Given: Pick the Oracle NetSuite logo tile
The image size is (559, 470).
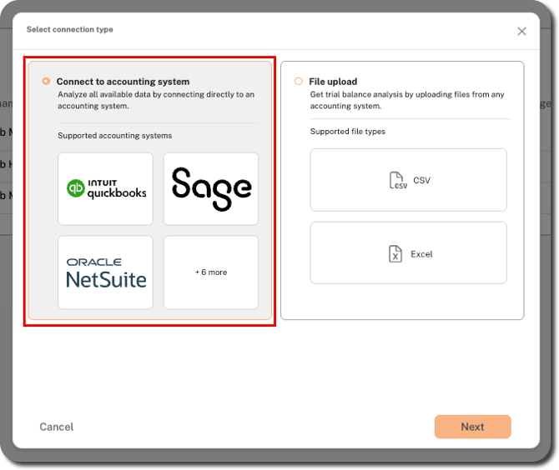Looking at the screenshot, I should (x=105, y=272).
